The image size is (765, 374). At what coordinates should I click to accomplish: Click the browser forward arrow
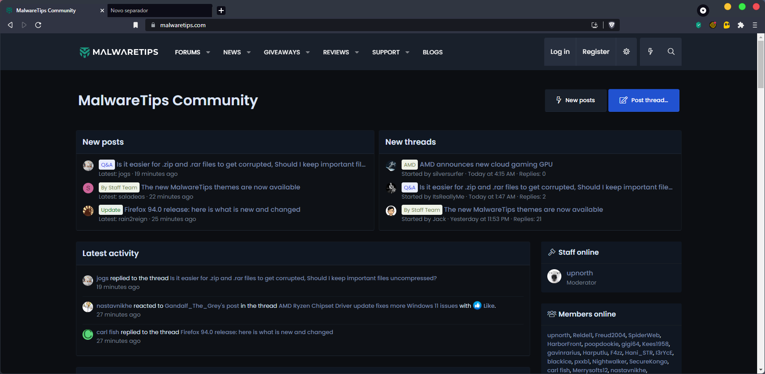click(24, 25)
